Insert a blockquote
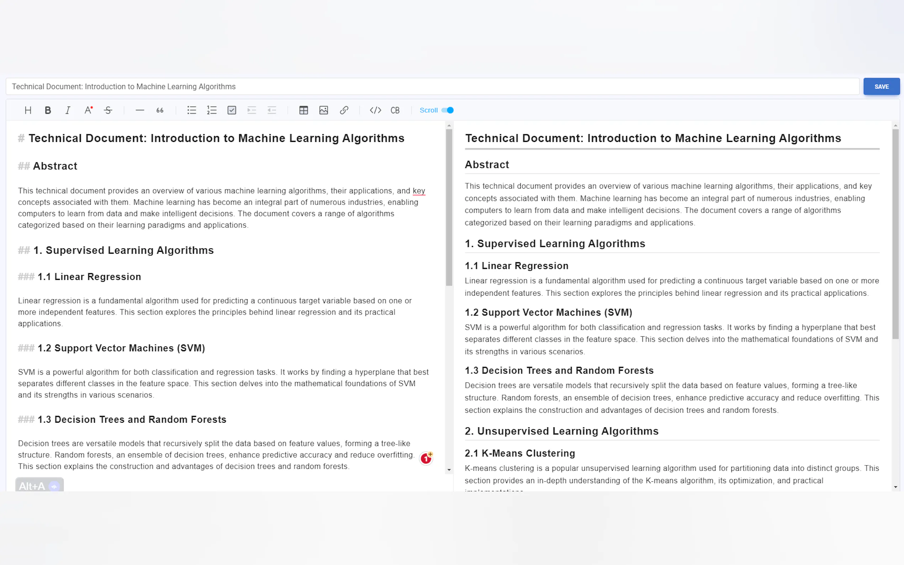The image size is (904, 565). tap(160, 110)
